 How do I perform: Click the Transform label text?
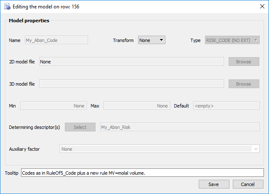click(123, 40)
